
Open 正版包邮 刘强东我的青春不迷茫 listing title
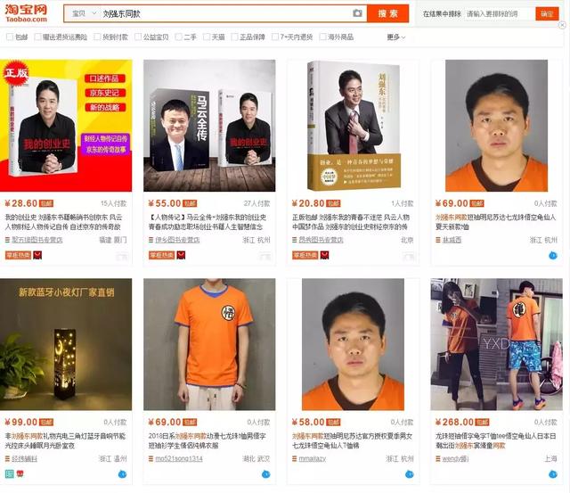351,222
